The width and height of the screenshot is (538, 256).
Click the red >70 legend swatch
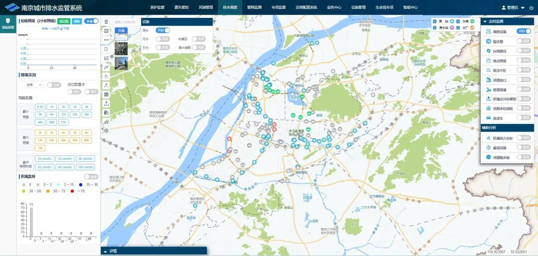pos(72,191)
